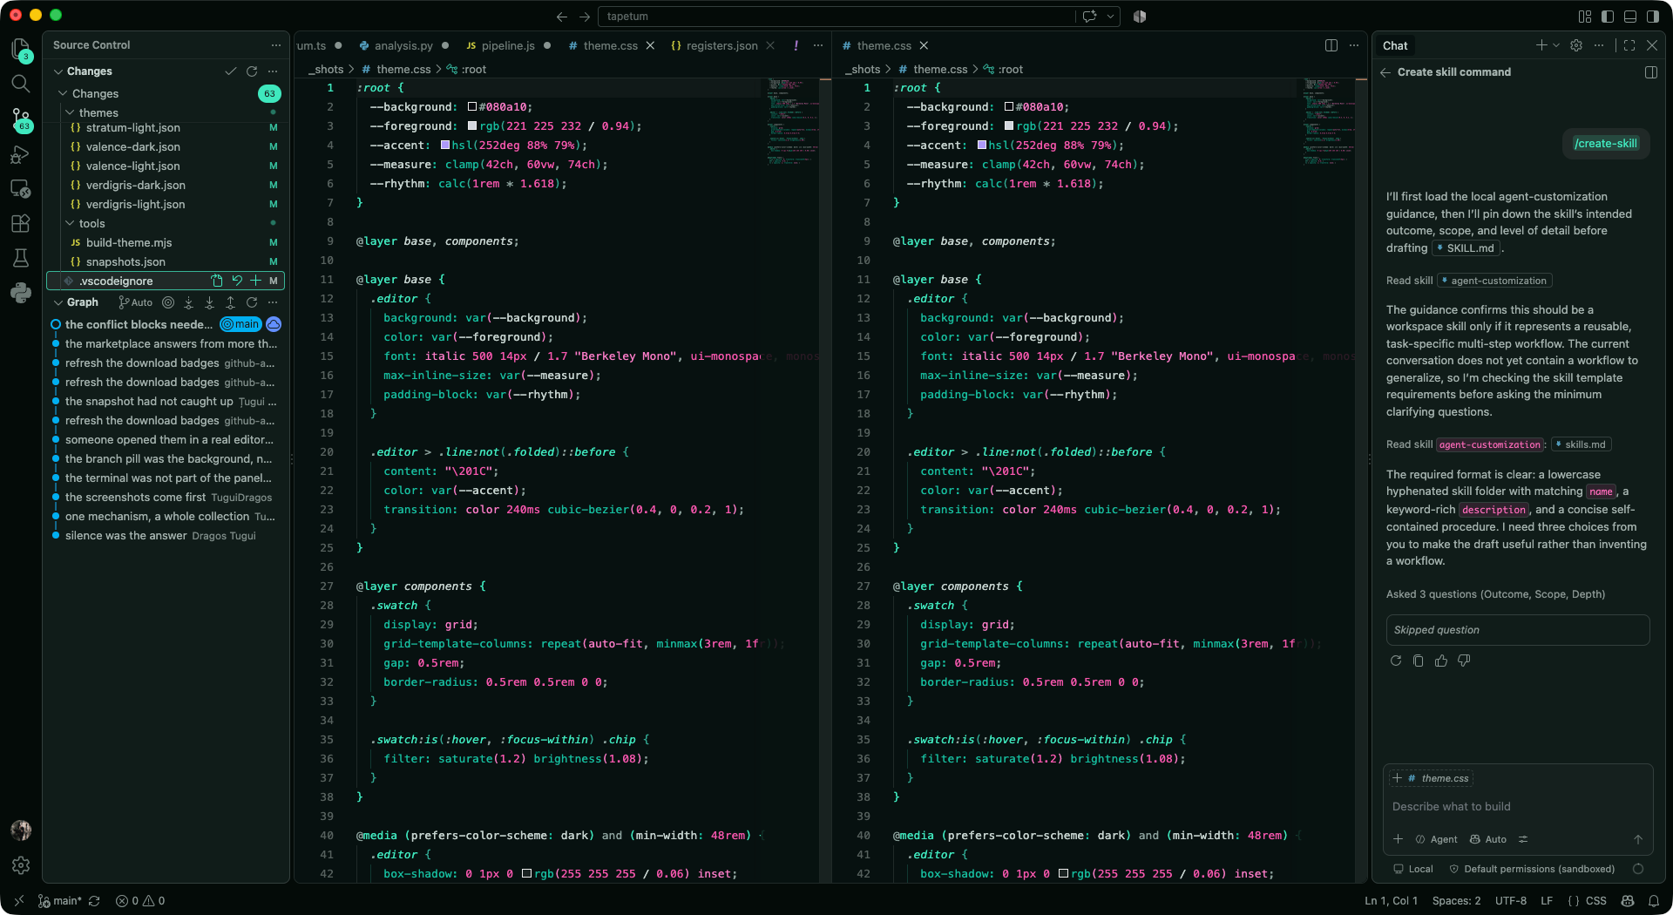Open file icon on .vscodeignore row
Screen dimensions: 1673x915
(x=217, y=281)
